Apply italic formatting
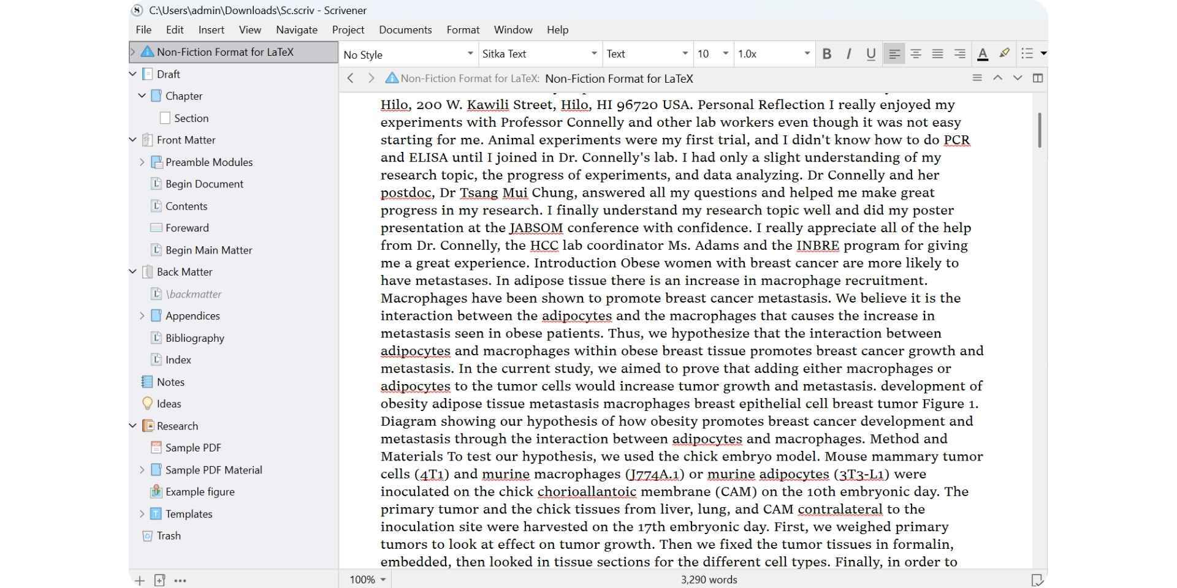This screenshot has height=588, width=1177. pyautogui.click(x=848, y=54)
